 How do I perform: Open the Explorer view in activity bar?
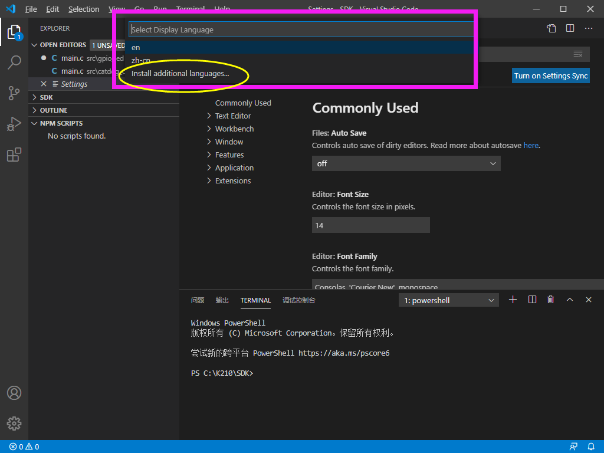point(14,32)
